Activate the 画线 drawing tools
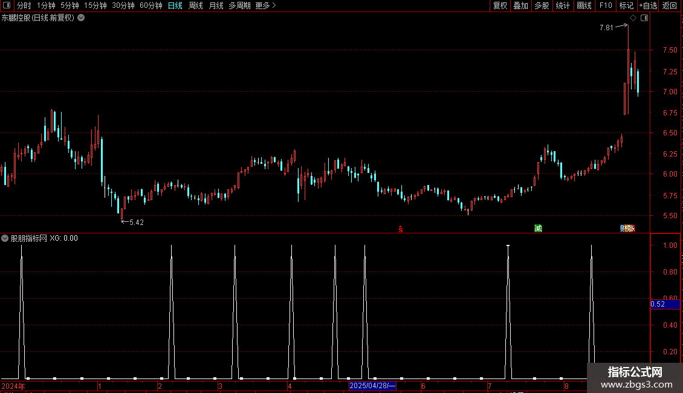The image size is (683, 393). tap(584, 5)
